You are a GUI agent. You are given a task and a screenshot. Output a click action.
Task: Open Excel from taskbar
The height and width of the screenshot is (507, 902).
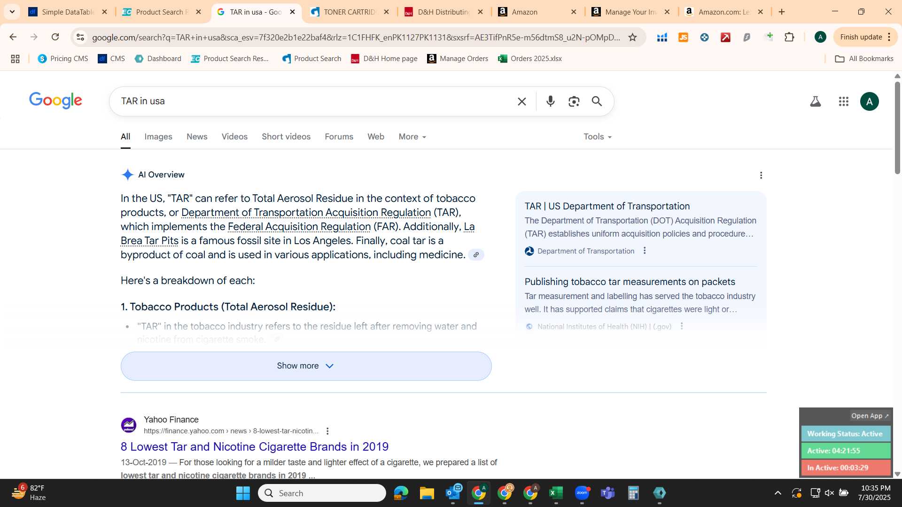pyautogui.click(x=556, y=493)
